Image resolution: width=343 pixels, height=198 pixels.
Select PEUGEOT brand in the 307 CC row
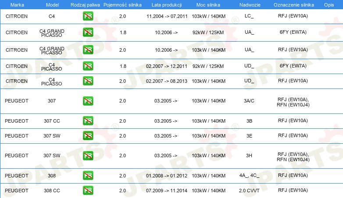click(17, 121)
